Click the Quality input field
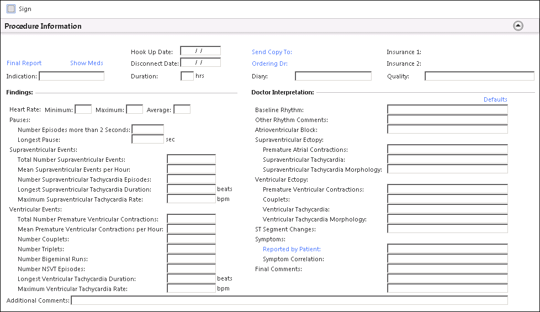 (x=479, y=76)
